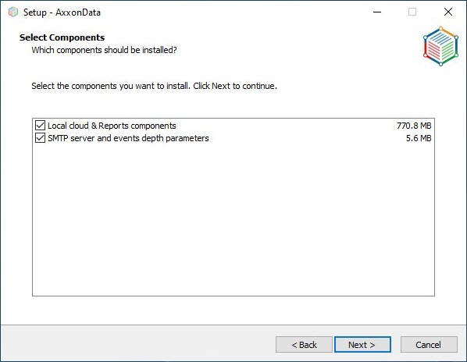Minimize the Setup window
The height and width of the screenshot is (362, 467).
point(377,12)
